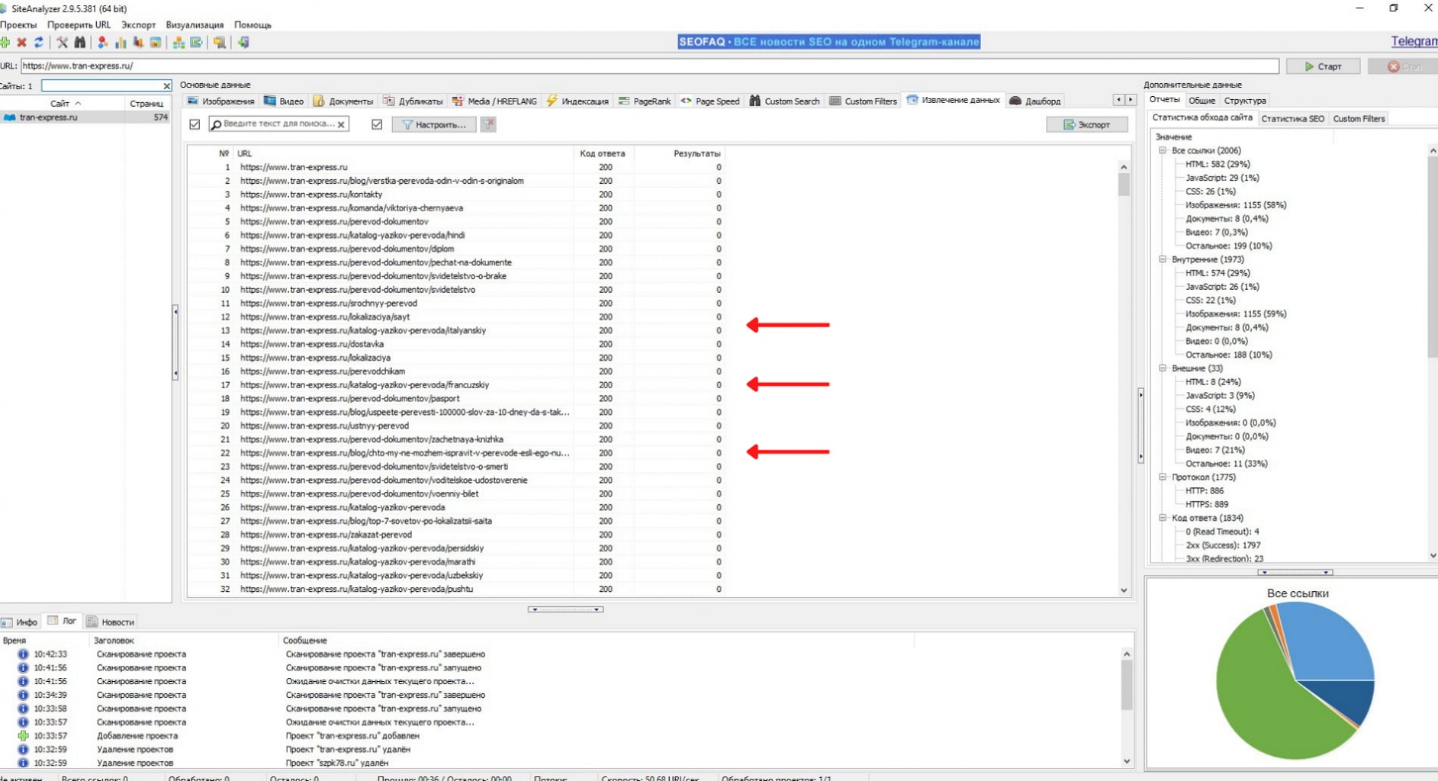1438x781 pixels.
Task: Open the Визуализация menu
Action: pyautogui.click(x=195, y=25)
